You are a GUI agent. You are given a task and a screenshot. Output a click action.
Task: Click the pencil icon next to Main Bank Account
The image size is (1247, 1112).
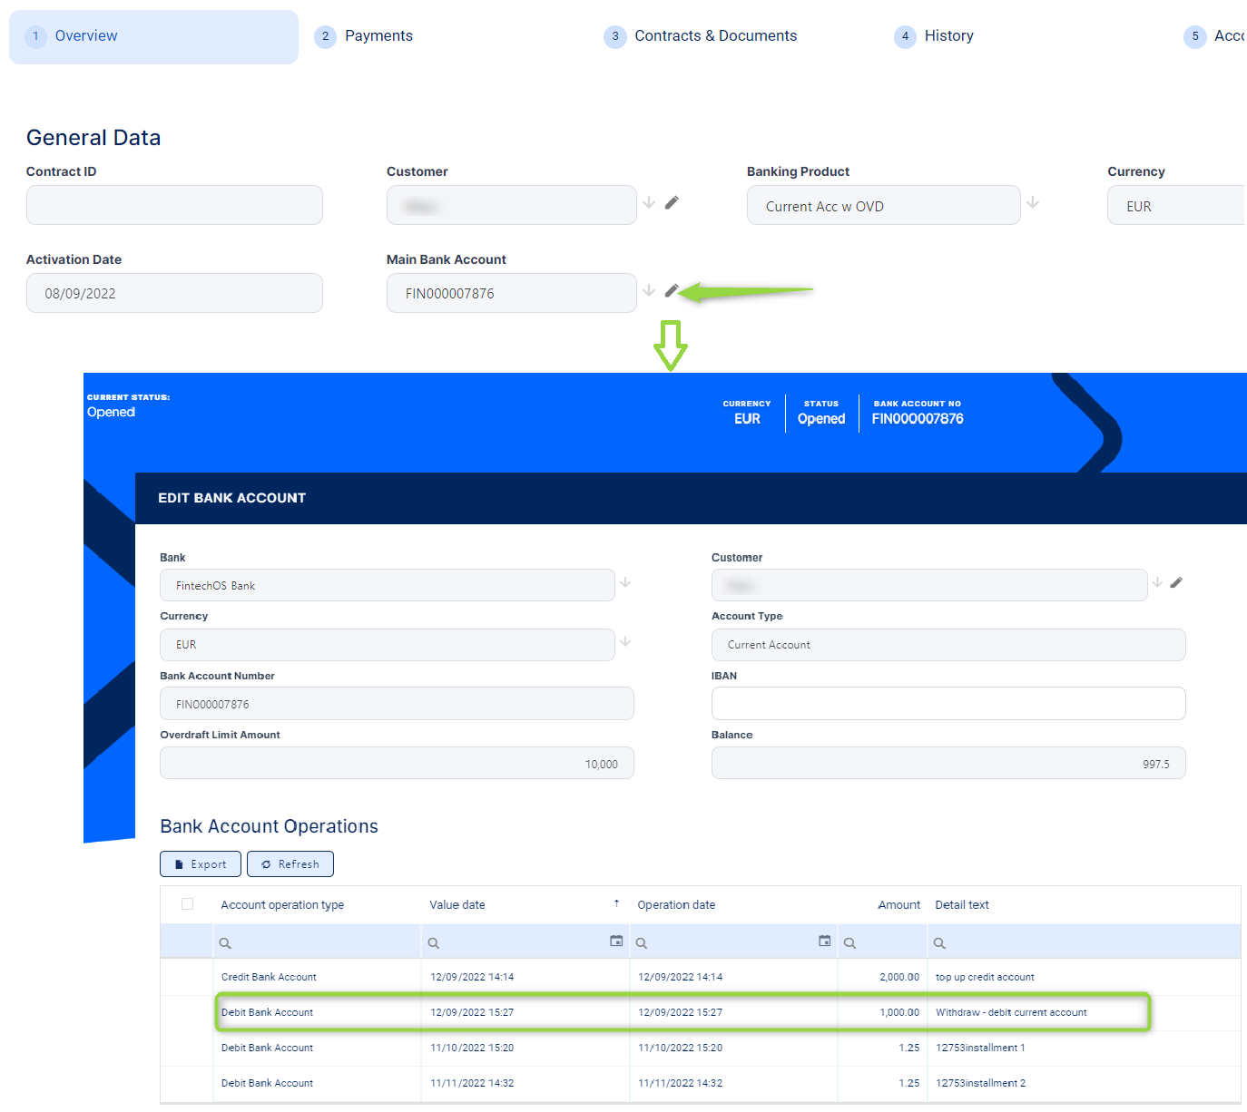[x=672, y=291]
